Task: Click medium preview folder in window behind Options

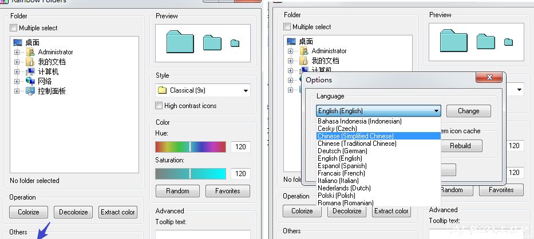Action: [x=486, y=41]
